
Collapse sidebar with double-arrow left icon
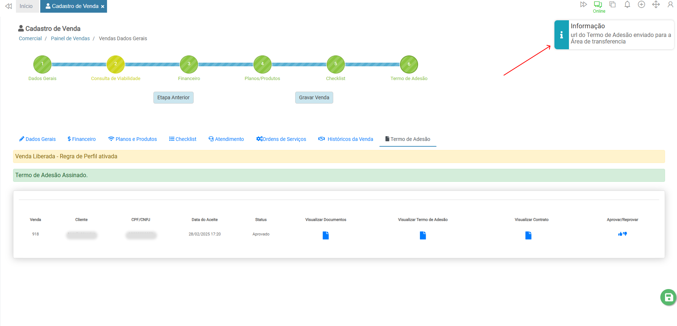[x=9, y=6]
